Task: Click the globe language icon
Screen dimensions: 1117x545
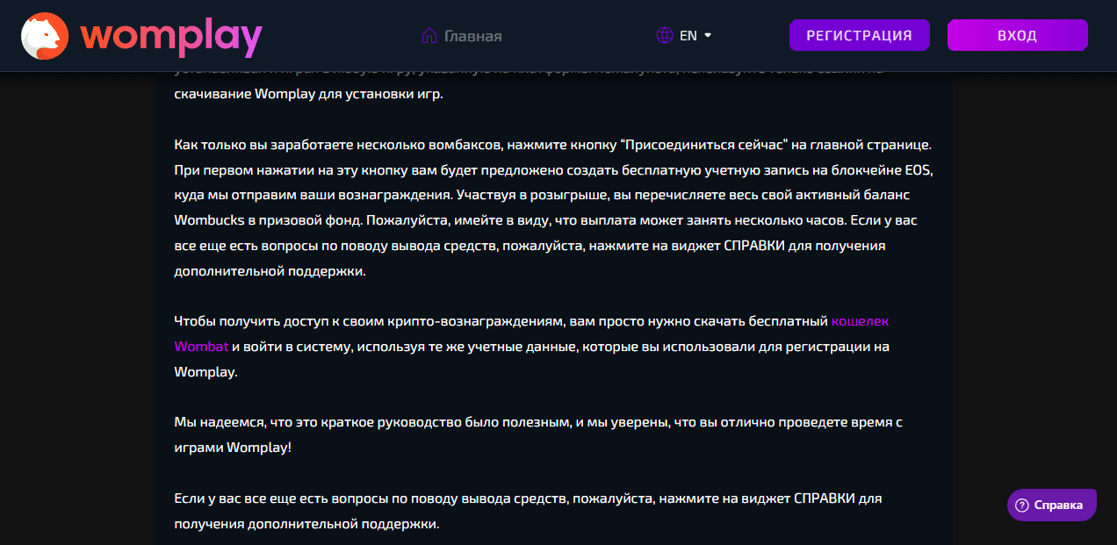Action: [x=665, y=36]
